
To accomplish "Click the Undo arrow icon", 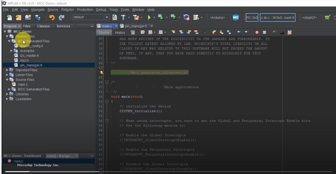I will click(52, 18).
